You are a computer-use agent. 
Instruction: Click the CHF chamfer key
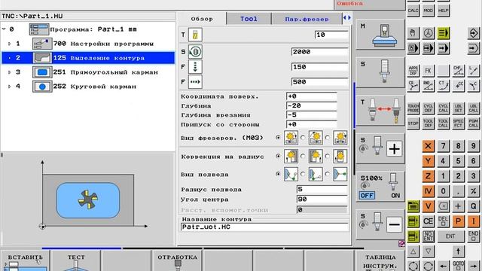tap(459, 71)
